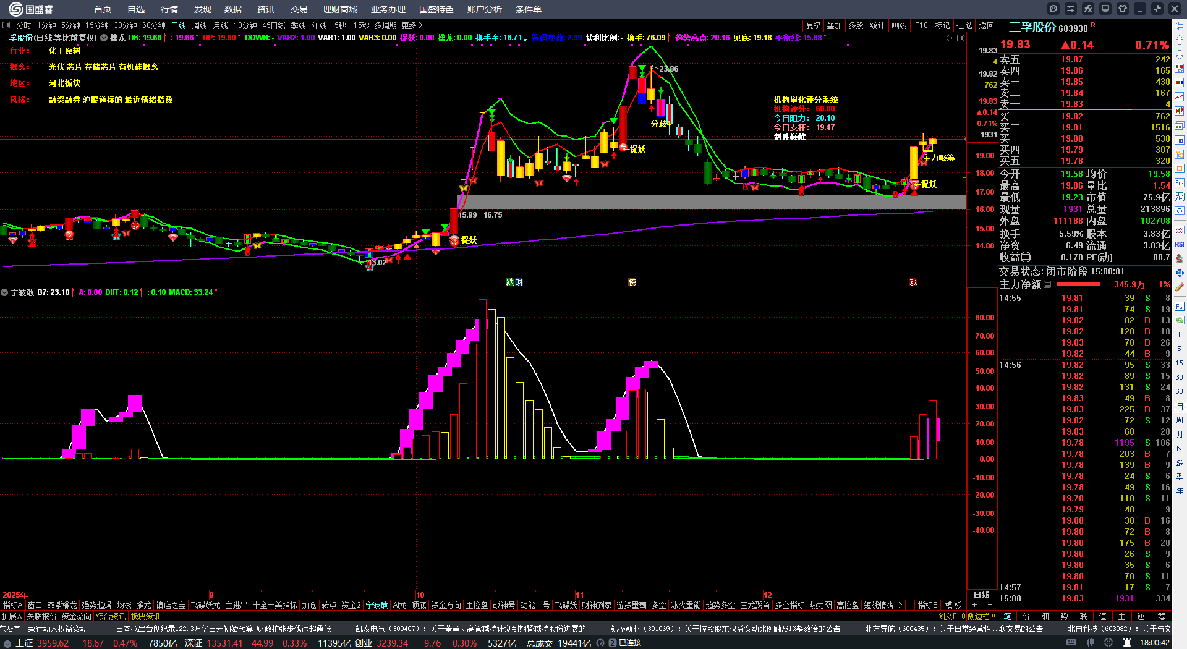Click the four-arrow move icon on right sidebar
1187x649 pixels.
coord(1180,273)
